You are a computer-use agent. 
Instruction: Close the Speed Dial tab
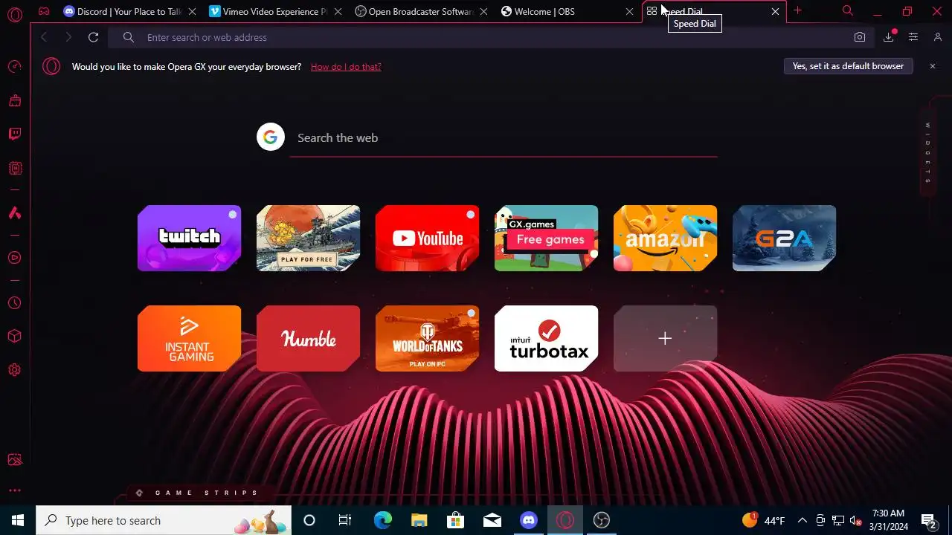(x=776, y=12)
